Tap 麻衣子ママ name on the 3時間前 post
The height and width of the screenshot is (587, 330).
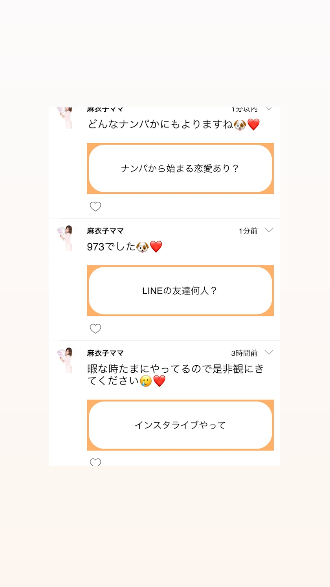click(x=105, y=353)
